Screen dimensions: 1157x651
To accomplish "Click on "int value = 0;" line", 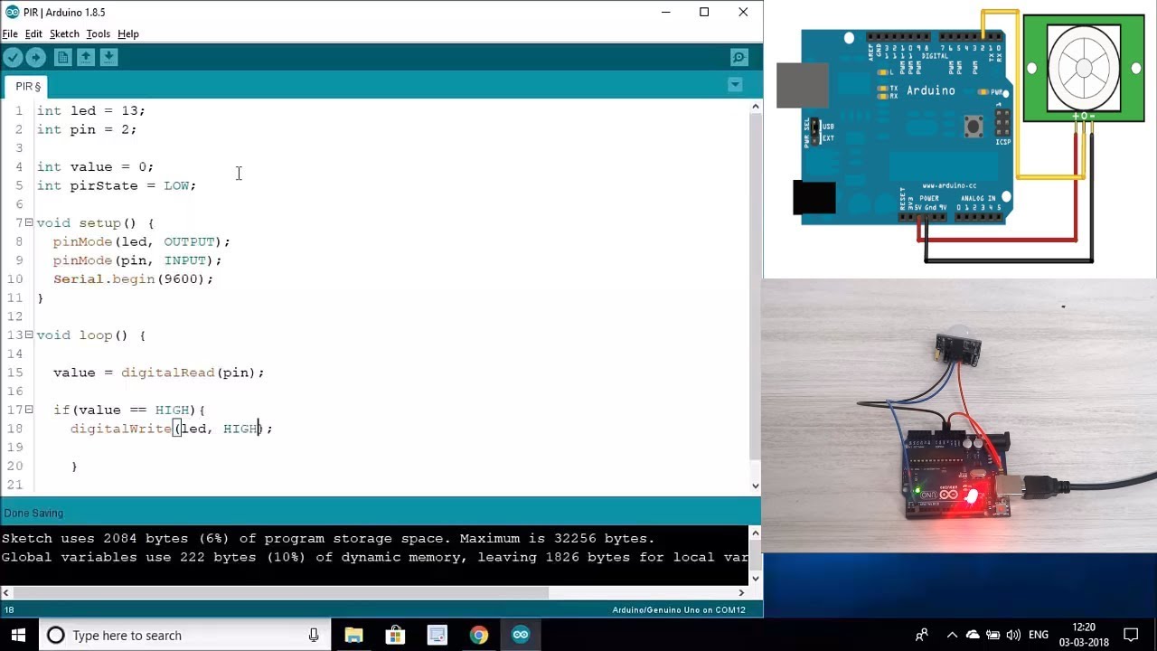I will coord(95,166).
